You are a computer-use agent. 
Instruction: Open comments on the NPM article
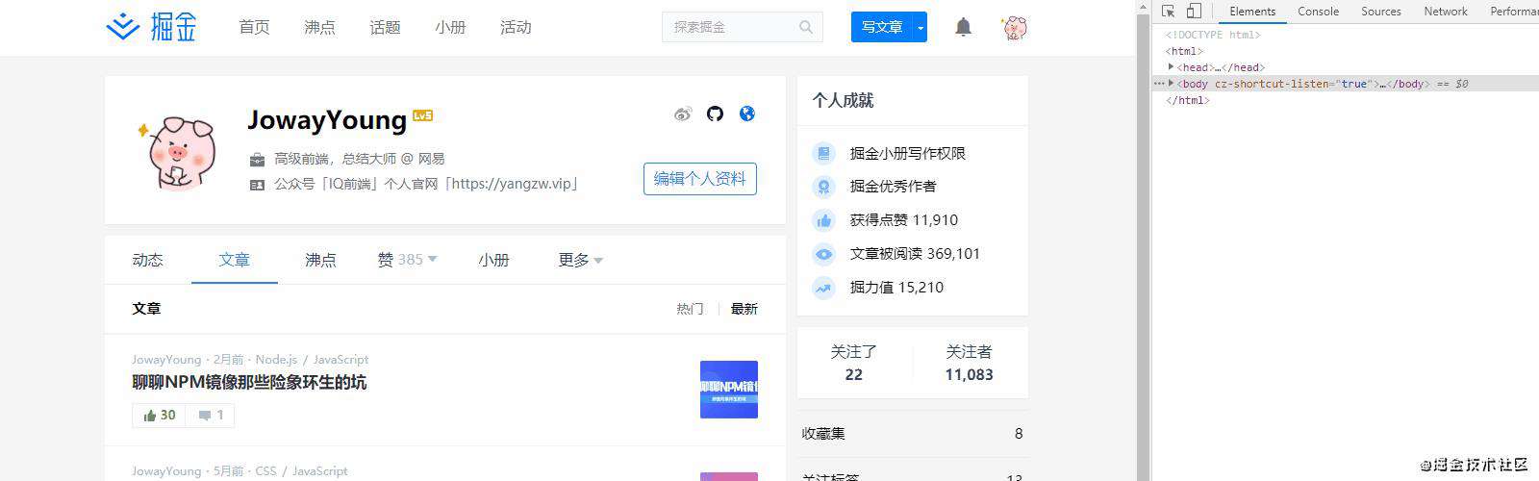pos(211,416)
